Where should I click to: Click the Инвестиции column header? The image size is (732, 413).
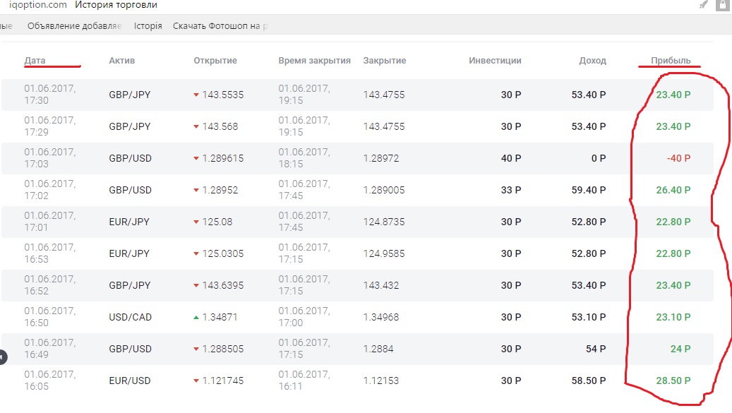click(495, 60)
